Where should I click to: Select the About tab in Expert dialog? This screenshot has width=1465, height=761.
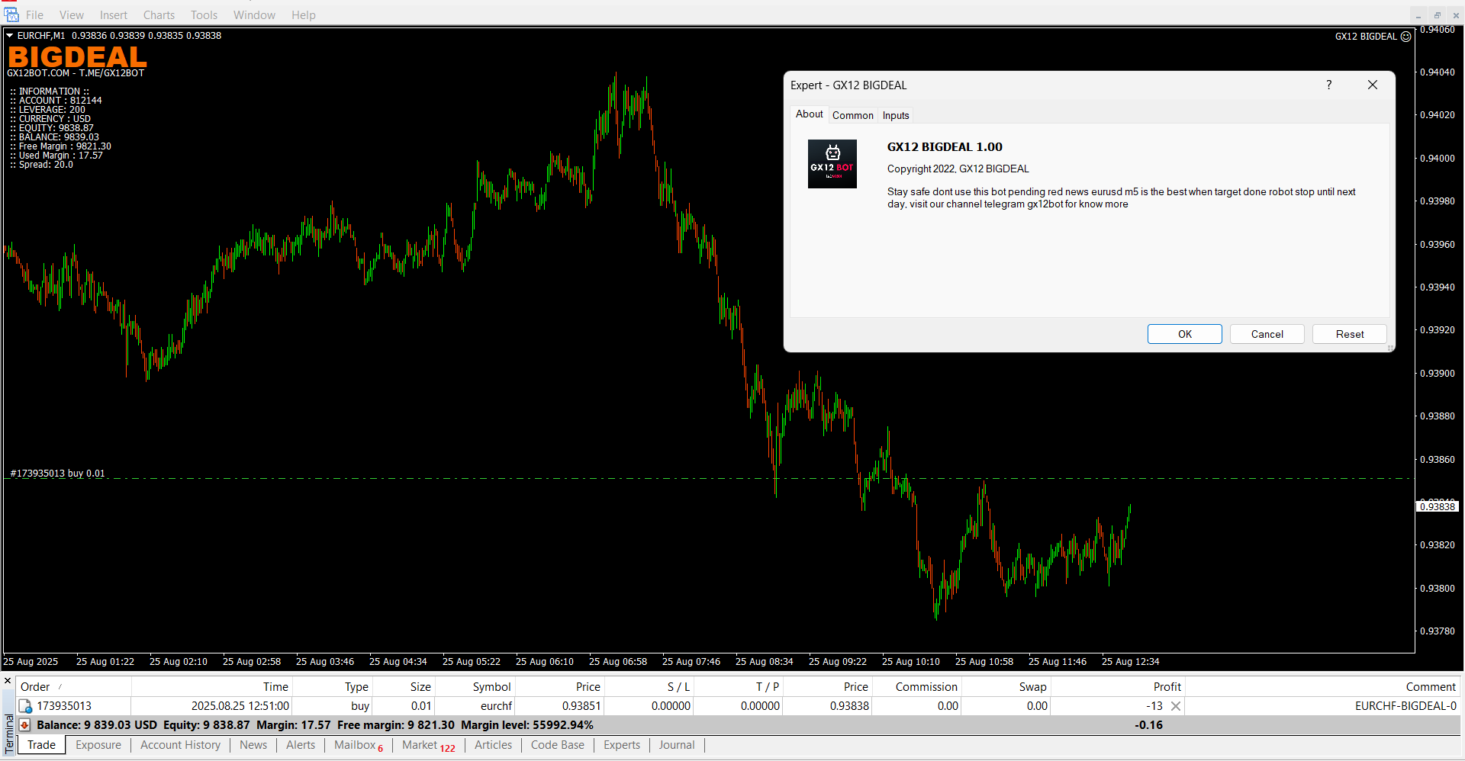(809, 114)
